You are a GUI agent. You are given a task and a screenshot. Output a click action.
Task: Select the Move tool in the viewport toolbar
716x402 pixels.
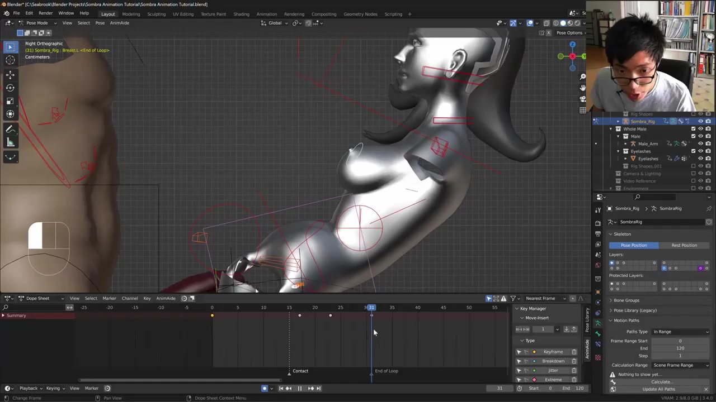10,75
